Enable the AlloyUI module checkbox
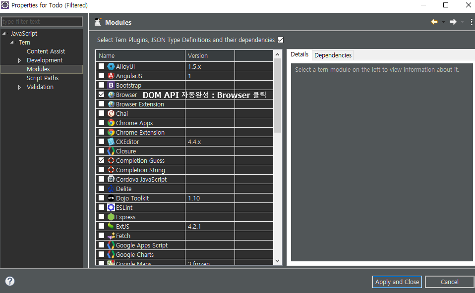This screenshot has height=293, width=475. [x=102, y=66]
